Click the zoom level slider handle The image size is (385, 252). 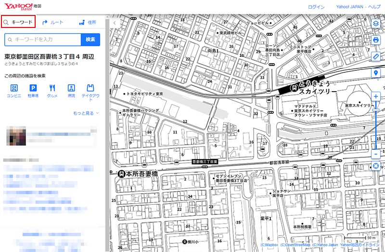[376, 110]
